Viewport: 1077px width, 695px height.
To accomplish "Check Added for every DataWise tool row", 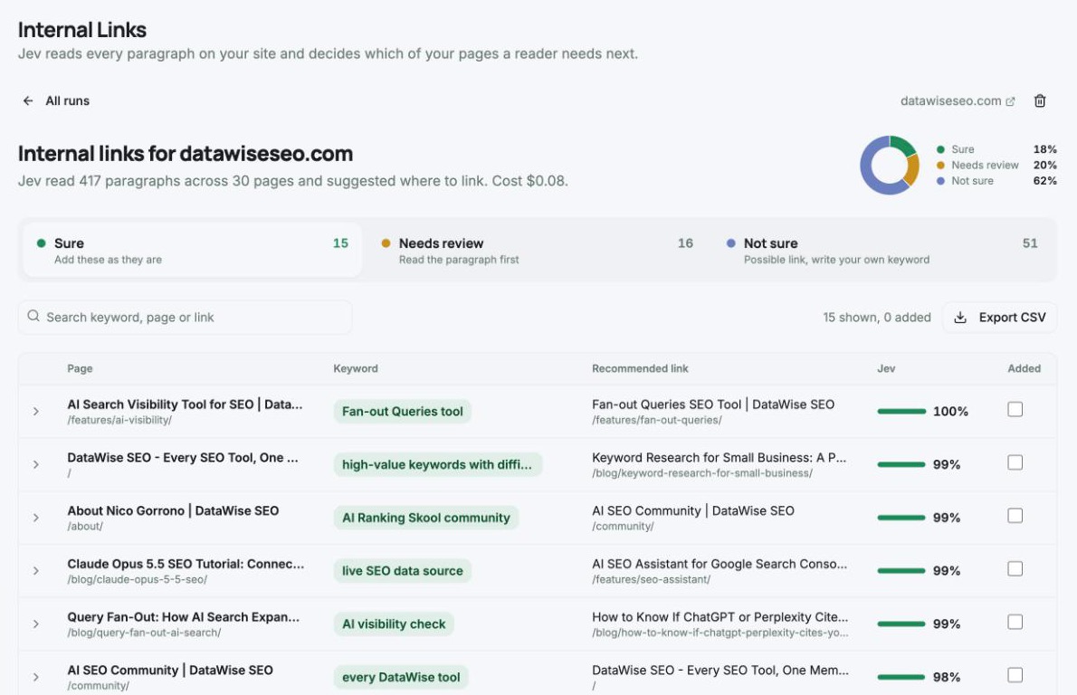I will (x=1015, y=675).
